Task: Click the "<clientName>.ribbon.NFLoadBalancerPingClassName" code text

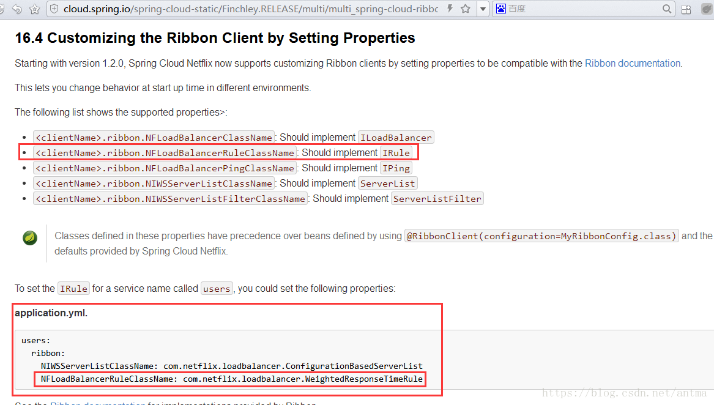Action: coord(165,168)
